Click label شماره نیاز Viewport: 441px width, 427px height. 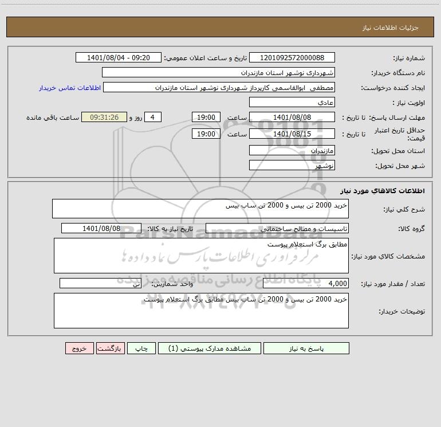[x=409, y=58]
